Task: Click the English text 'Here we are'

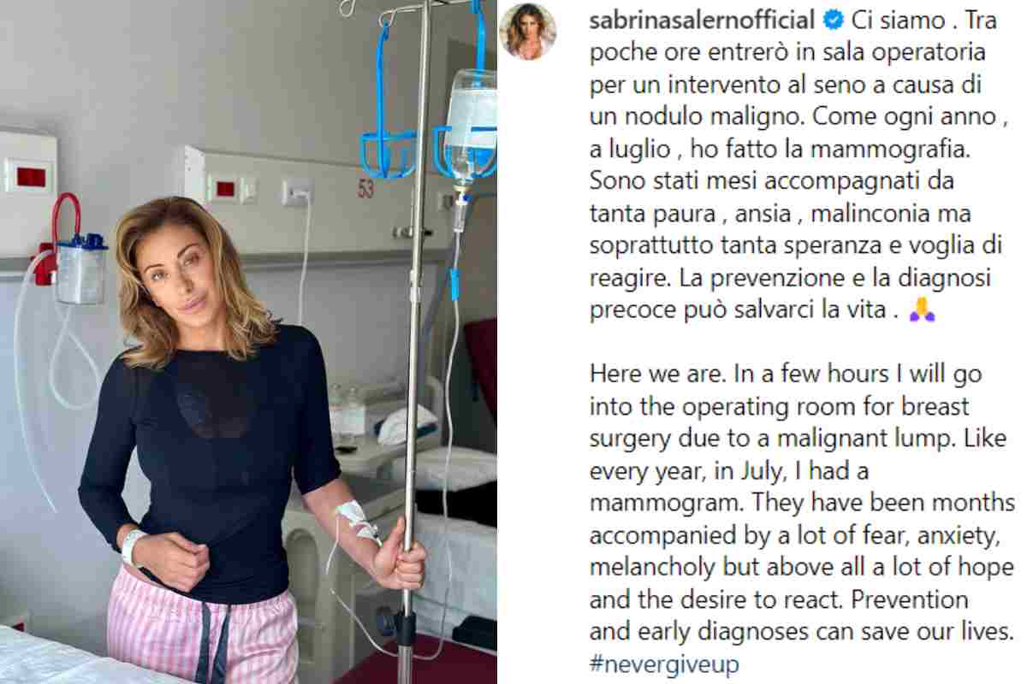Action: click(x=652, y=374)
